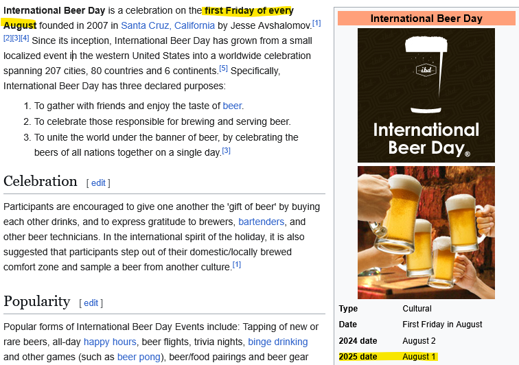Click the bold 'International Beer Day' opening text
Screen dimensions: 519x365
click(x=54, y=10)
